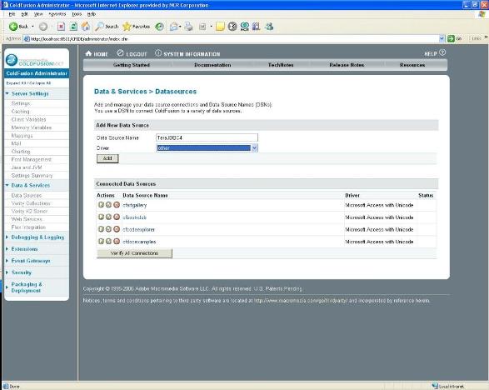Viewport: 489px width, 390px height.
Task: Open the Search magnifier toolbar button
Action: [x=107, y=27]
